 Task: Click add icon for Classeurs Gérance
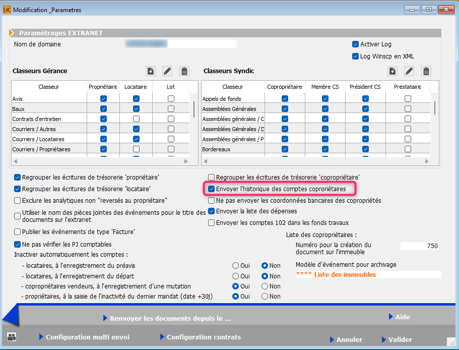coord(151,71)
